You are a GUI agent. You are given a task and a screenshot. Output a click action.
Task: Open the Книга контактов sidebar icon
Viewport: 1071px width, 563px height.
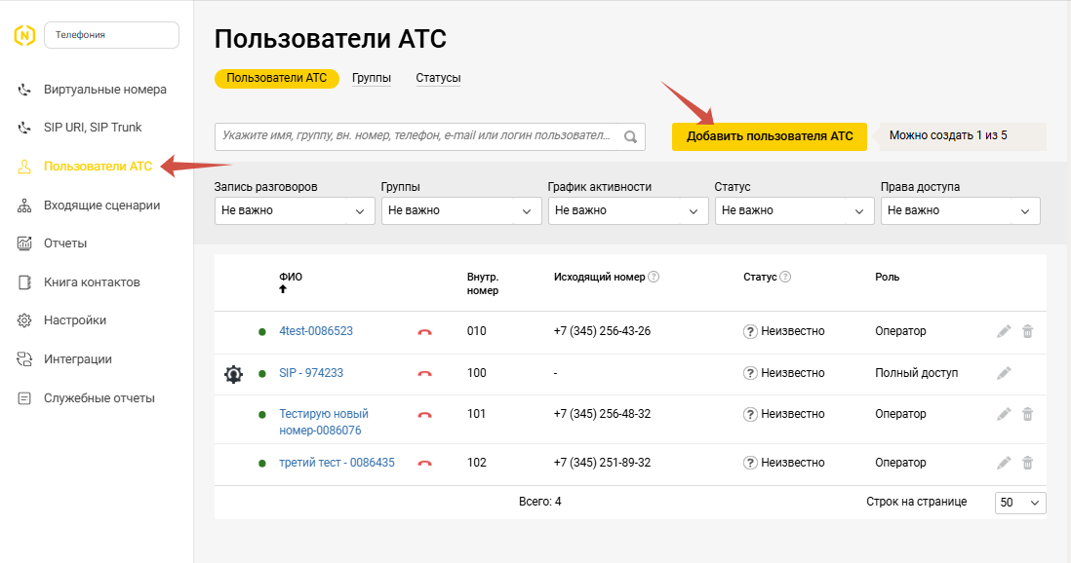coord(22,282)
